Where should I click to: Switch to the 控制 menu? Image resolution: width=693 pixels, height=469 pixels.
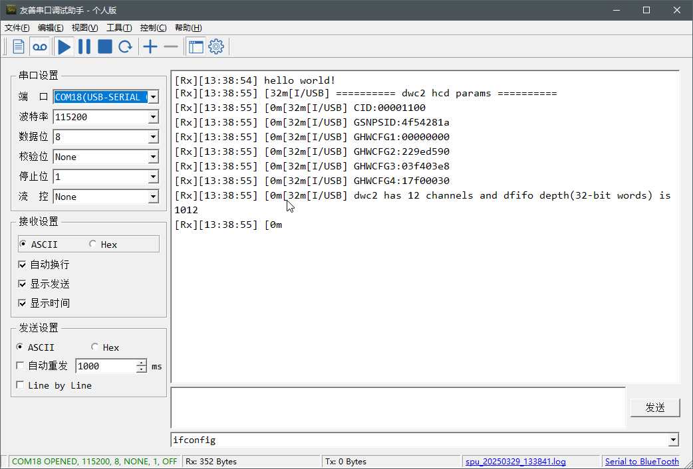pyautogui.click(x=153, y=27)
